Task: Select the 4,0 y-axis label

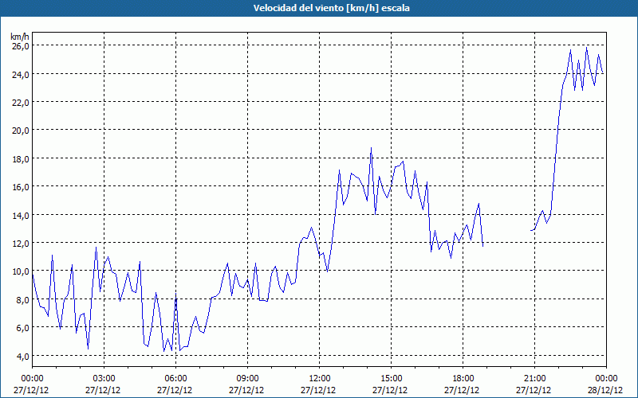Action: click(22, 356)
